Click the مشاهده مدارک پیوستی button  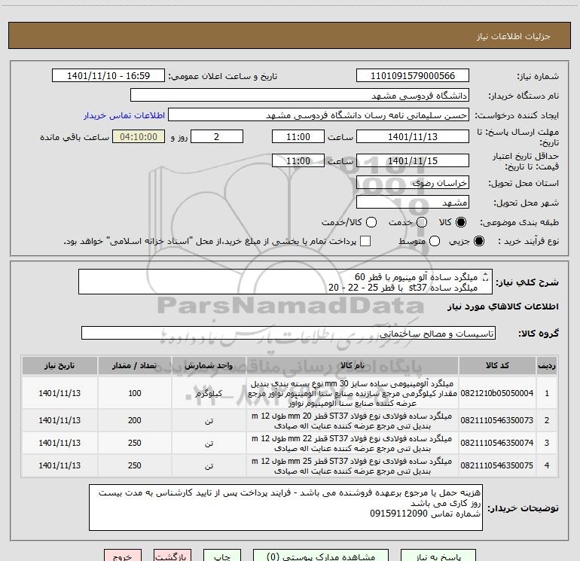click(321, 556)
